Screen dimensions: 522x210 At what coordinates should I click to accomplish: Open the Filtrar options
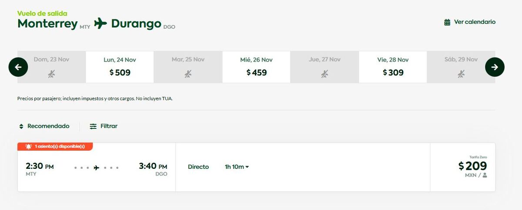[x=109, y=126]
